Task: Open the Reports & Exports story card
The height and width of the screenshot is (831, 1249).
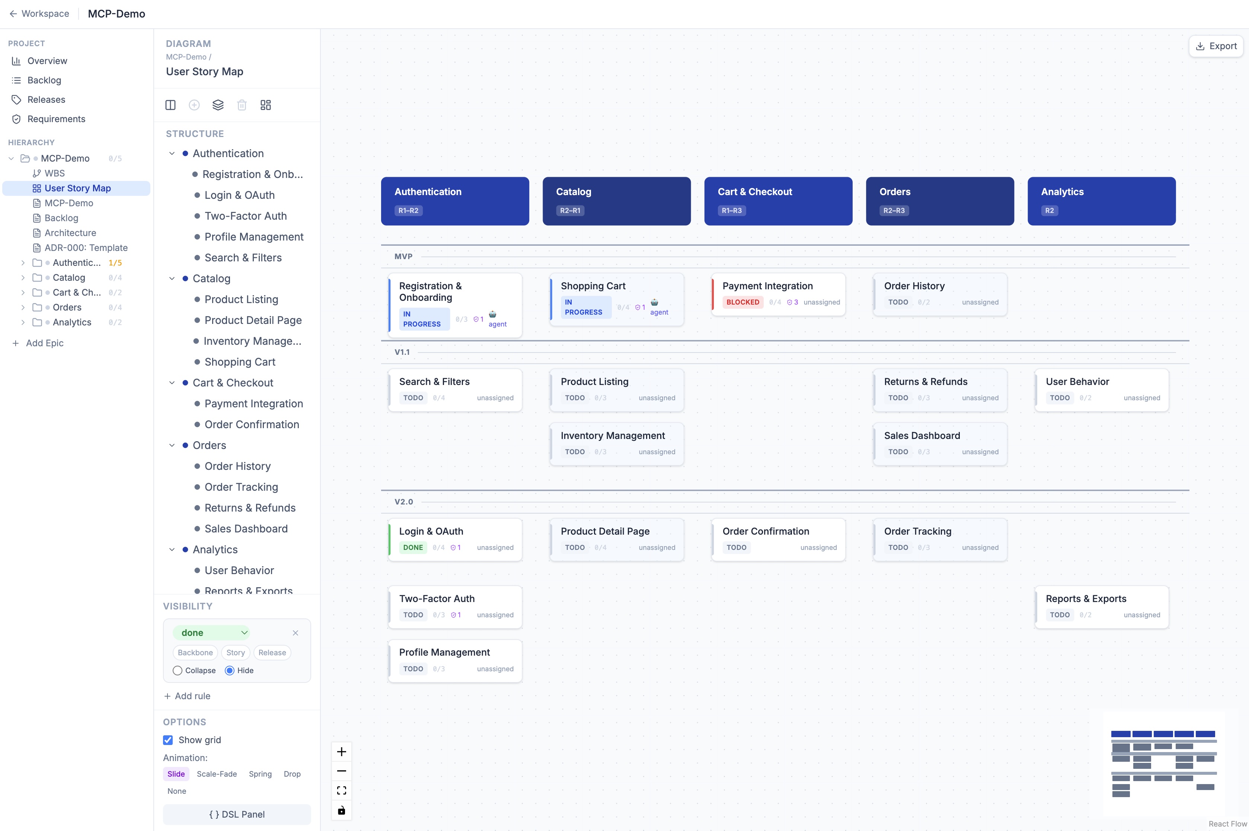Action: (1102, 607)
